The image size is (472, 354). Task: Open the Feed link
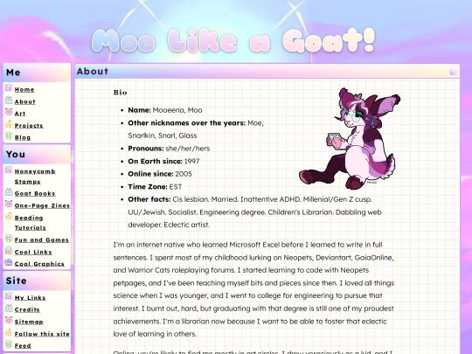tap(23, 346)
